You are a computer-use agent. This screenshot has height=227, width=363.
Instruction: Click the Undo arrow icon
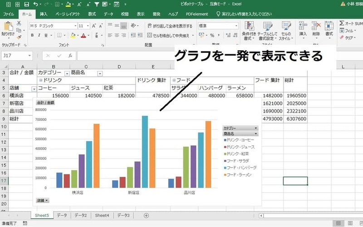[36, 4]
